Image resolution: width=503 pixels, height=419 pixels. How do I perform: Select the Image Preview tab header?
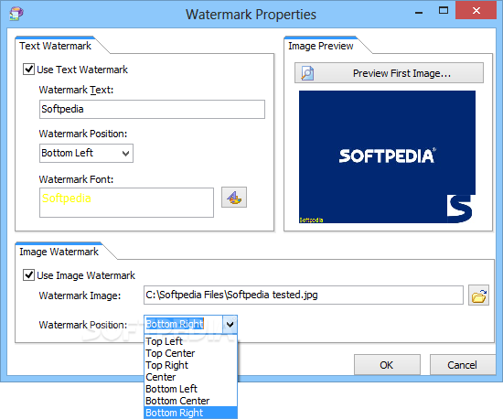click(320, 46)
